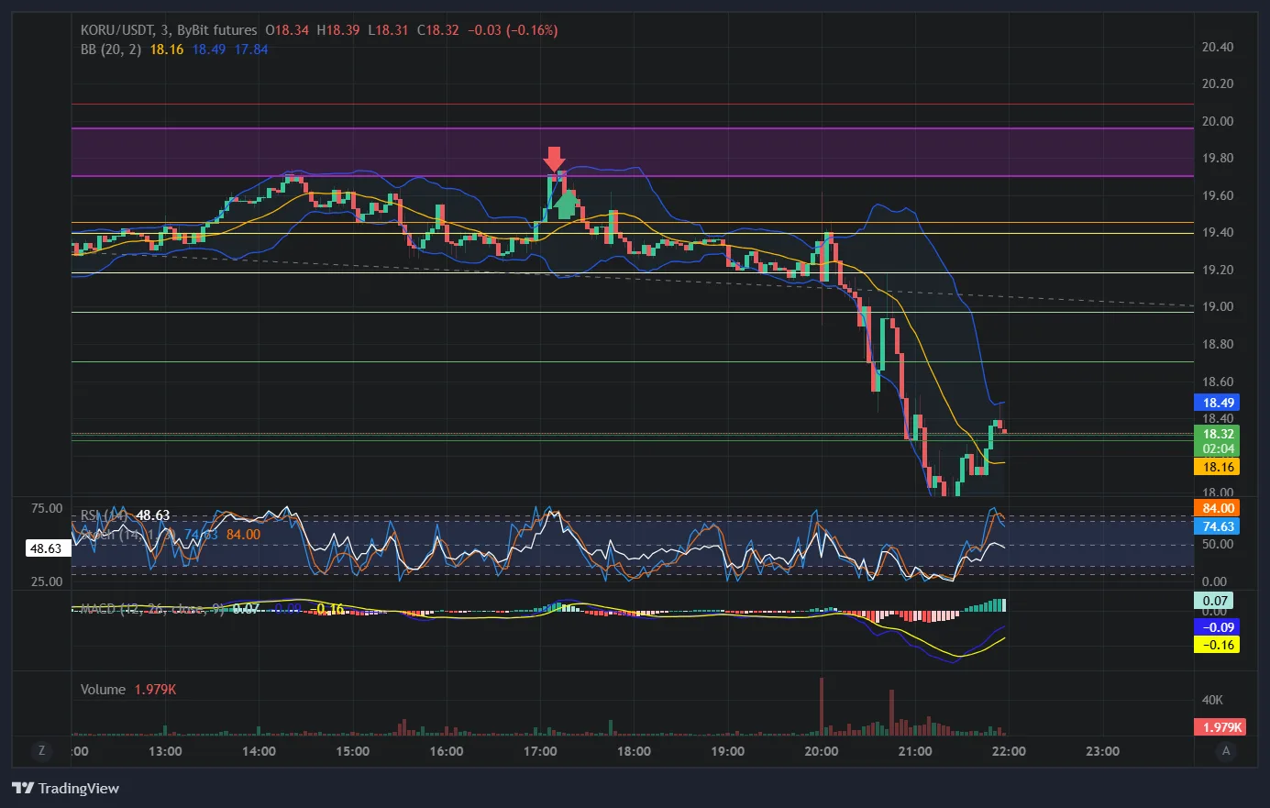The width and height of the screenshot is (1270, 808).
Task: Select the purple resistance zone rectangle
Action: (x=633, y=152)
